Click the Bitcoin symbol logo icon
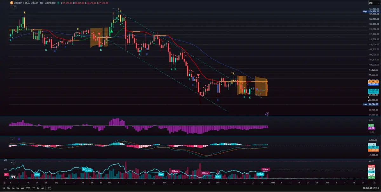Image resolution: width=381 pixels, height=192 pixels. coord(11,3)
